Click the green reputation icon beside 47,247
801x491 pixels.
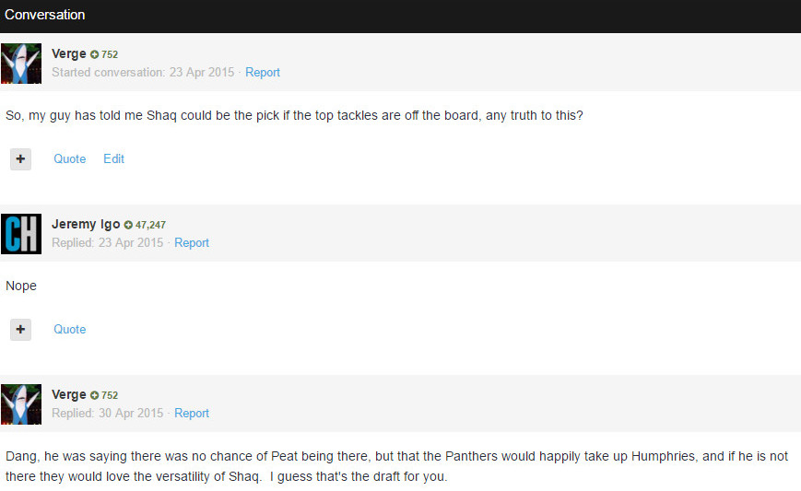coord(128,225)
